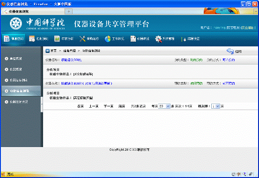Open a new browser tab with plus button

(69, 11)
